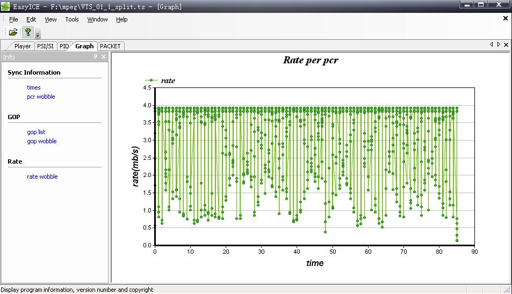Screen dimensions: 512x294
Task: Open the rate wobble link
Action: [x=42, y=177]
